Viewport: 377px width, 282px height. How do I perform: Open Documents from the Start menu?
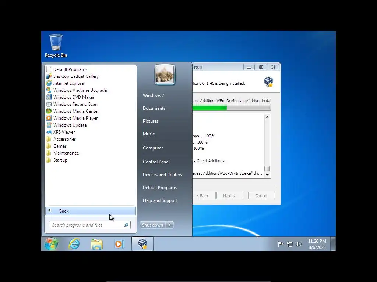tap(154, 108)
